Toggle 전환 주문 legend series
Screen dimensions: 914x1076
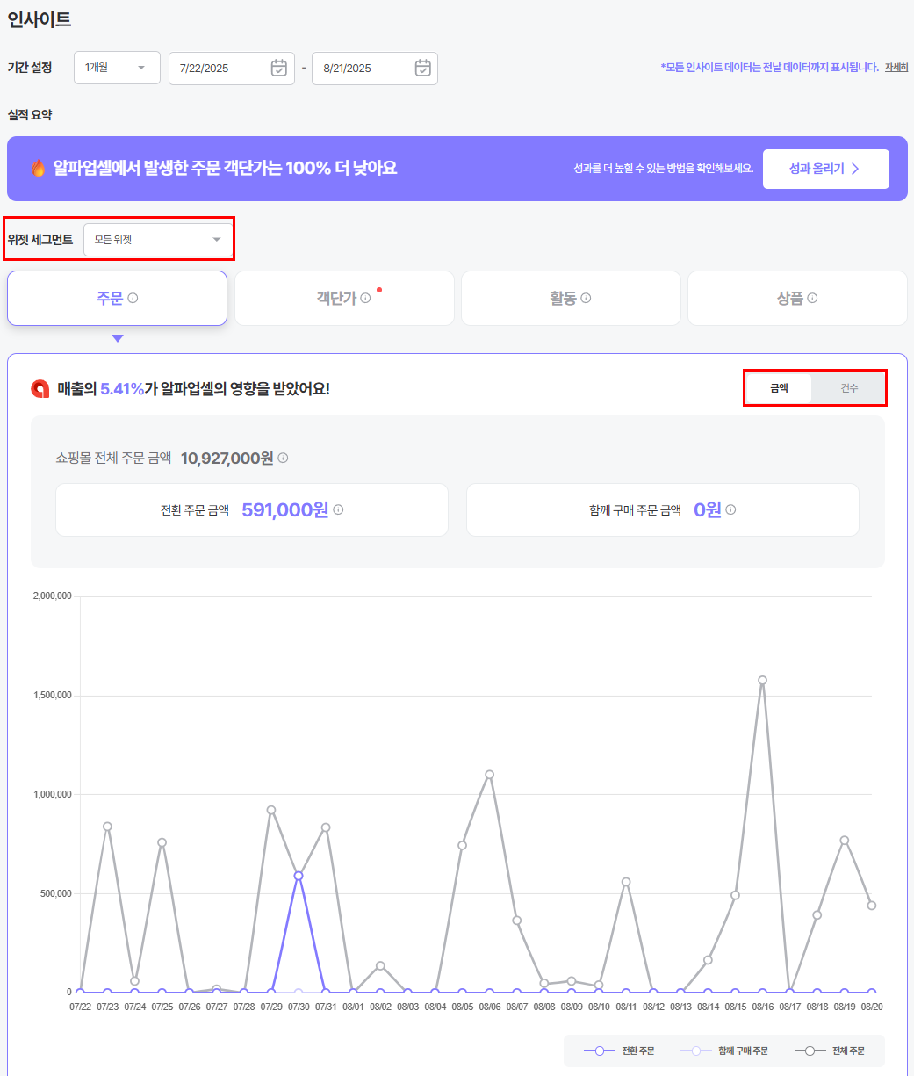[619, 1051]
